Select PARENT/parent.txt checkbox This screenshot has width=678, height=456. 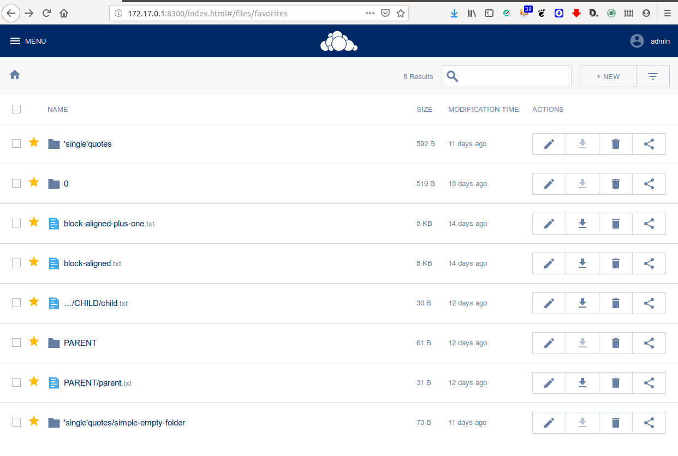[x=16, y=382]
